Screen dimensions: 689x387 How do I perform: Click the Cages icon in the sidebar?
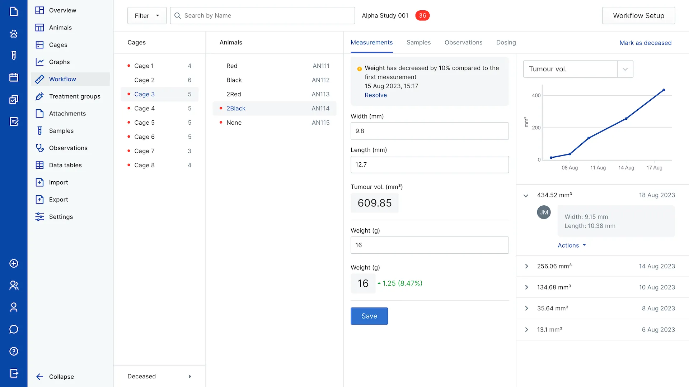(39, 45)
